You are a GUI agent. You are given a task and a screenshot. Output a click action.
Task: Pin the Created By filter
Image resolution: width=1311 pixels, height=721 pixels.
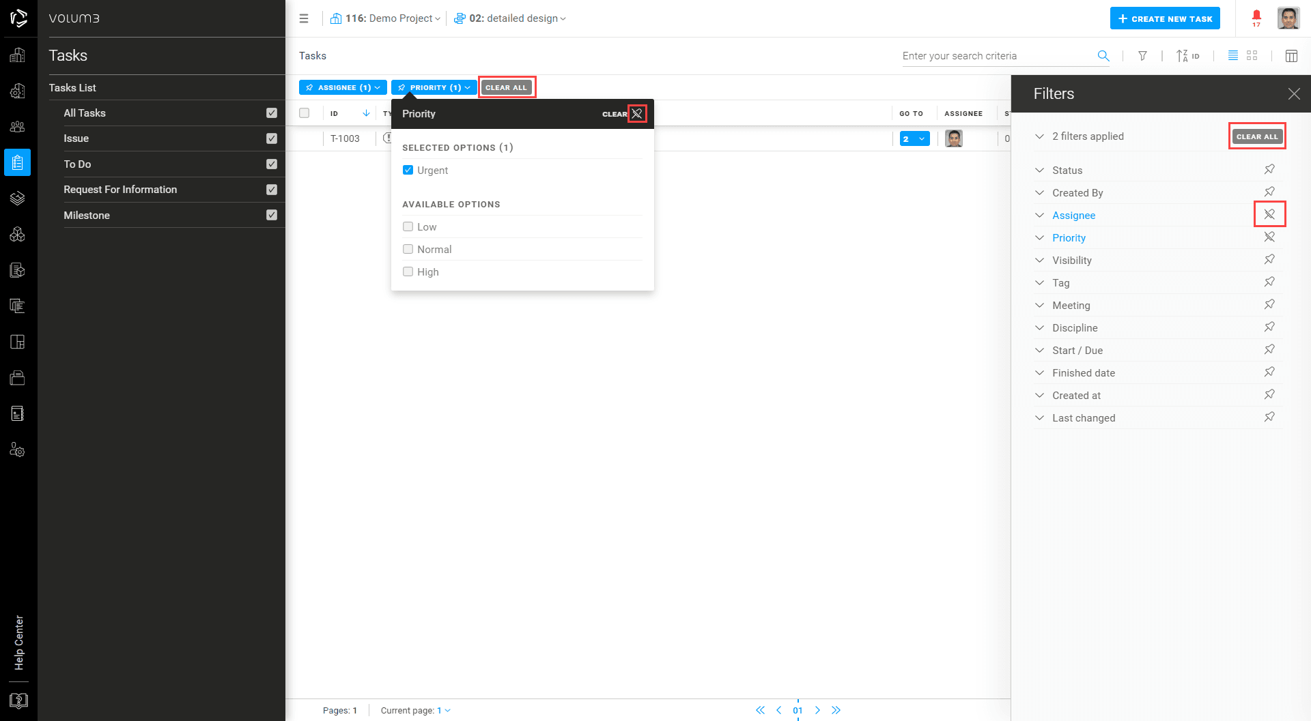pyautogui.click(x=1269, y=192)
